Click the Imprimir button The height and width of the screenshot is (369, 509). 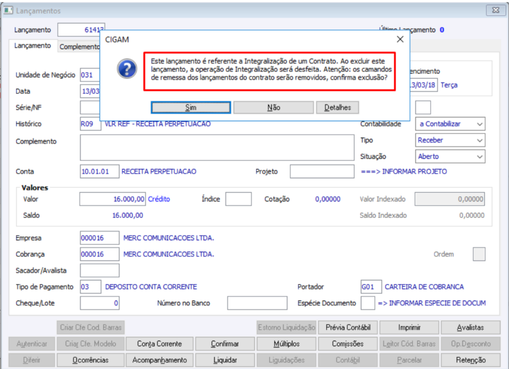pyautogui.click(x=409, y=327)
